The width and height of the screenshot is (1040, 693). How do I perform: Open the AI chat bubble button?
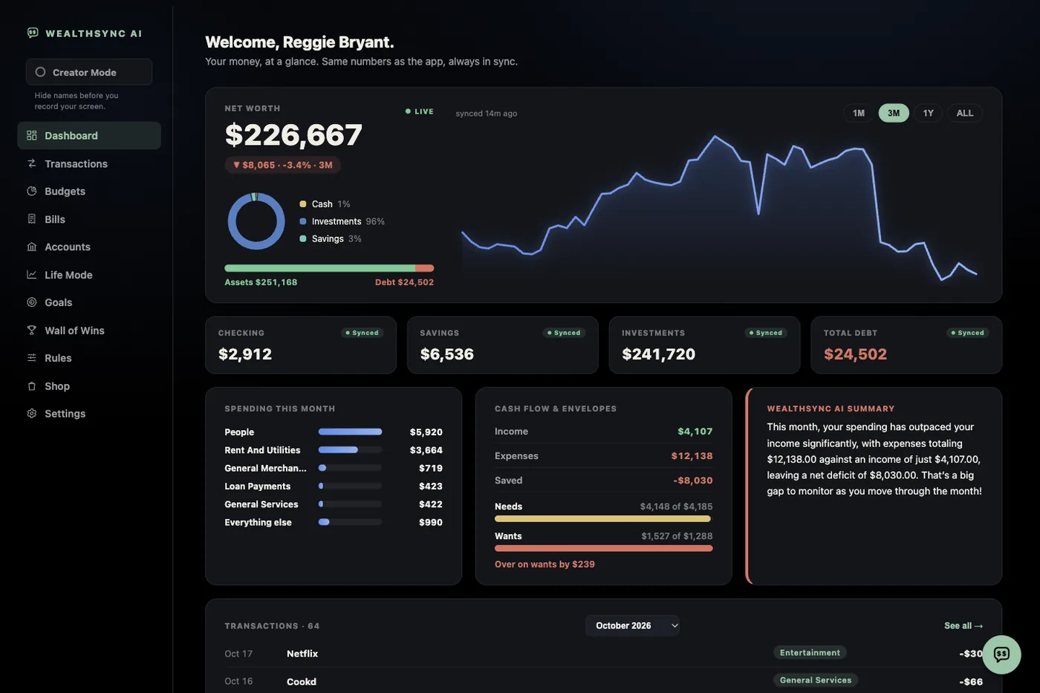(x=1001, y=654)
